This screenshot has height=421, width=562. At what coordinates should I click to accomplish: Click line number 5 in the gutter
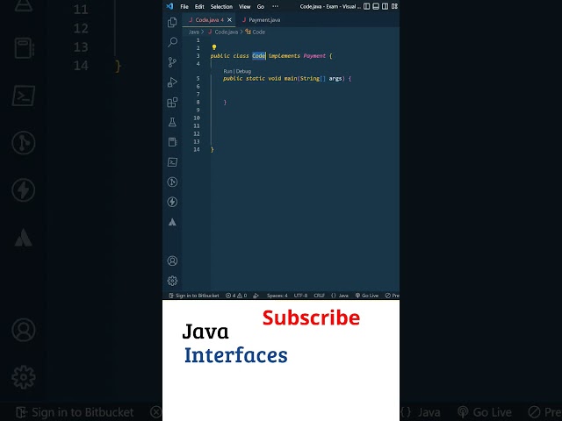point(198,78)
